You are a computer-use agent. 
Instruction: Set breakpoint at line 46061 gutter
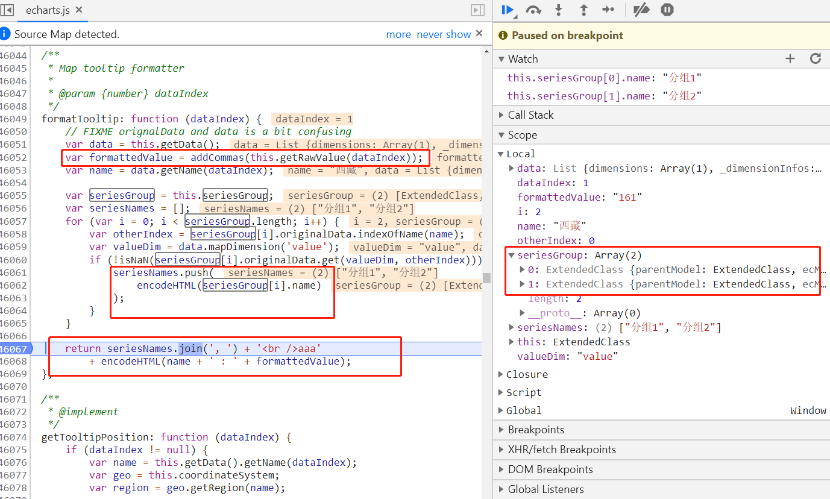(x=14, y=272)
